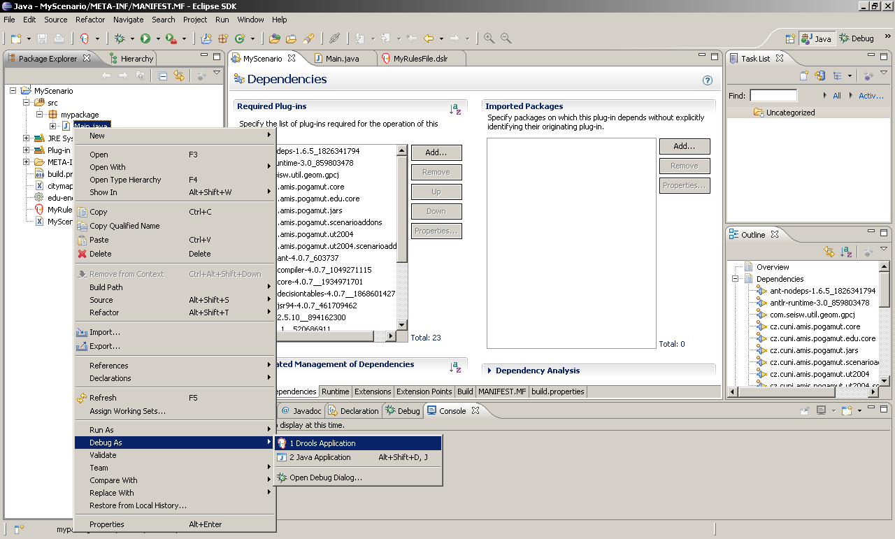The height and width of the screenshot is (539, 895).
Task: Choose 'Copy Qualified Name' in context menu
Action: (x=175, y=226)
